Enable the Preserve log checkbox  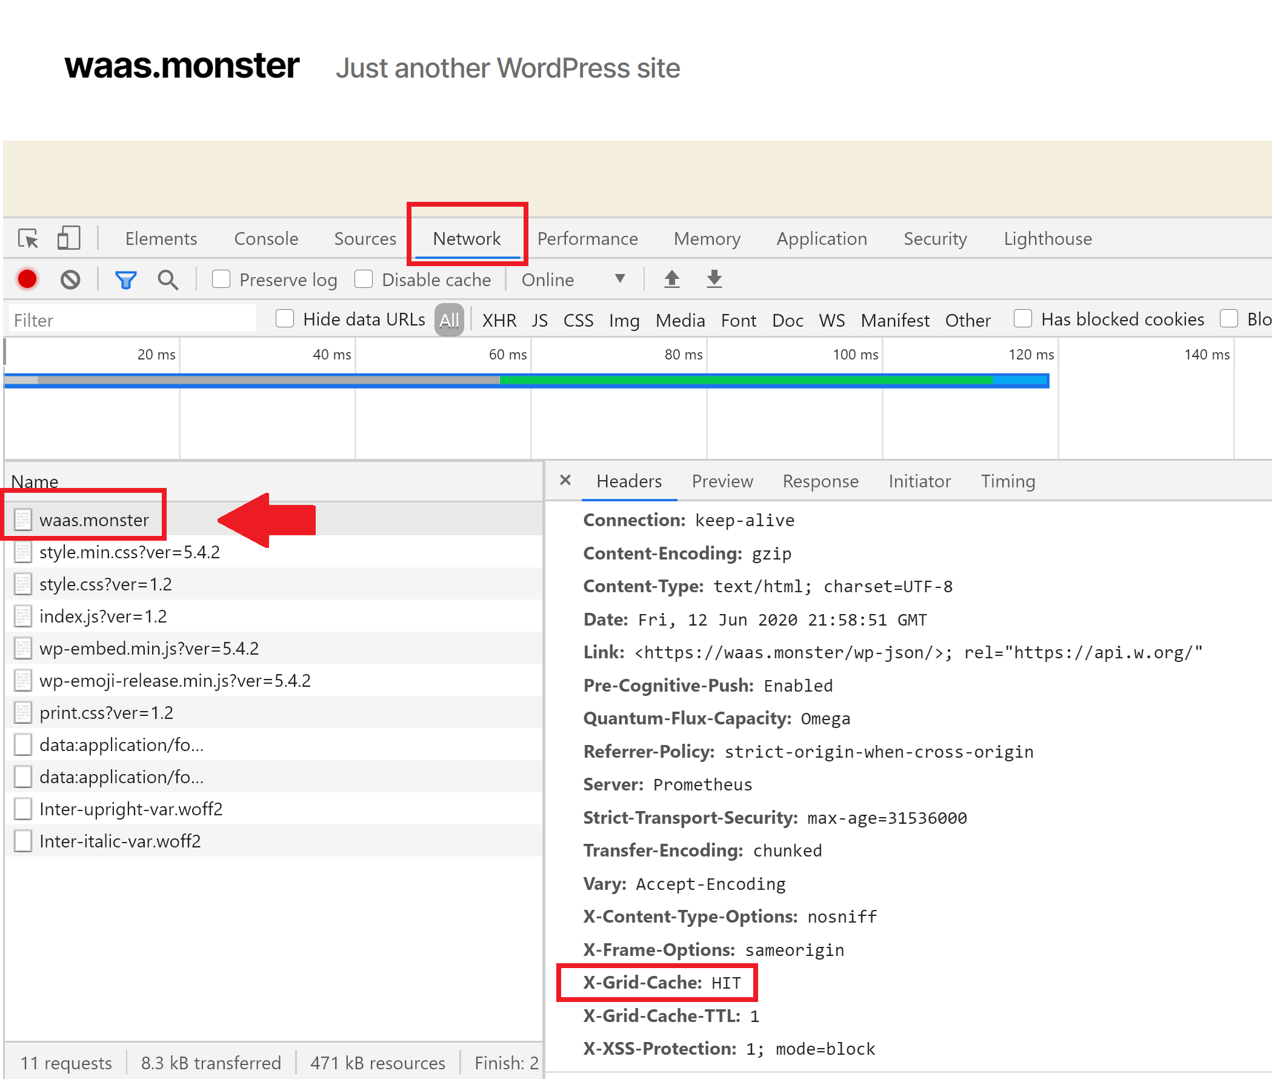(221, 279)
